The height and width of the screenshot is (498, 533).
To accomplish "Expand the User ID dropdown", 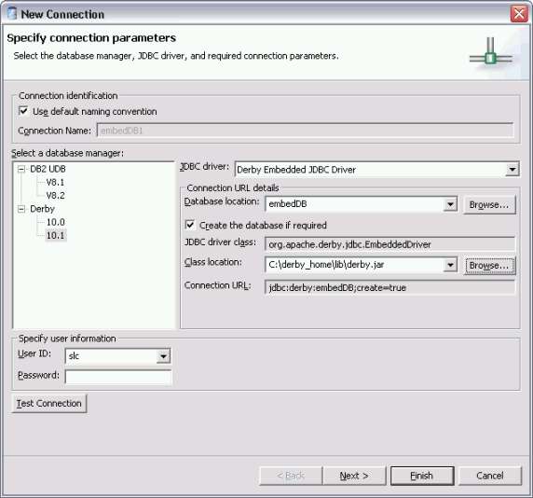I will 163,356.
